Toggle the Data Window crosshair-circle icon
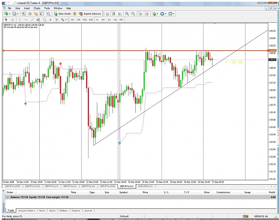Viewport: 279px width, 220px height. point(30,14)
